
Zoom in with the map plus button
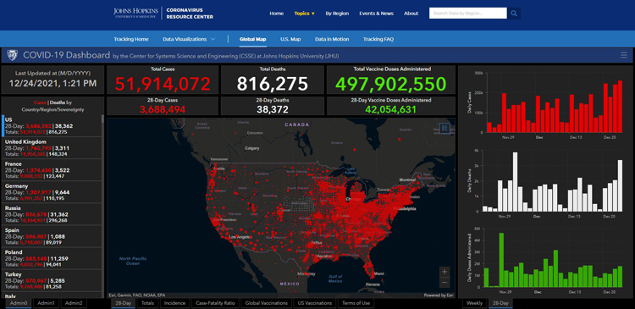444,272
